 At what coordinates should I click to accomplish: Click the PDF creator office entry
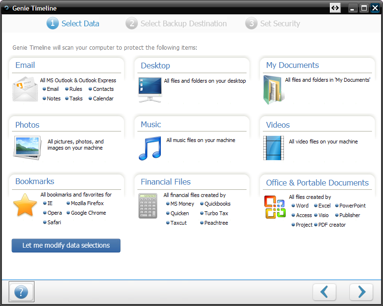click(x=330, y=225)
